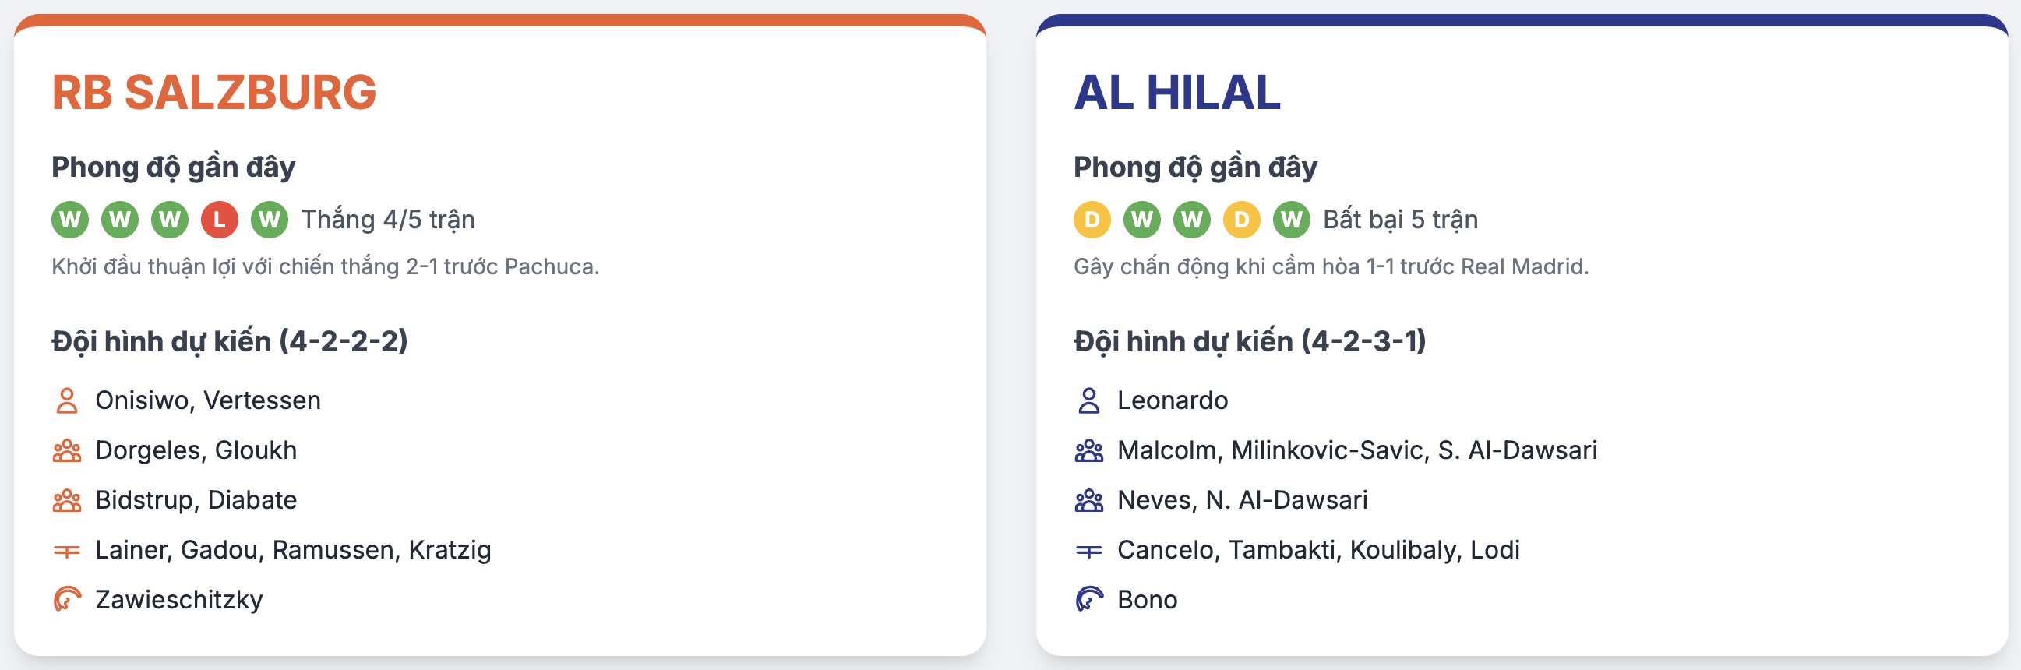Click the blue defender line icon beside Cancelo
The height and width of the screenshot is (670, 2021).
click(x=1089, y=552)
